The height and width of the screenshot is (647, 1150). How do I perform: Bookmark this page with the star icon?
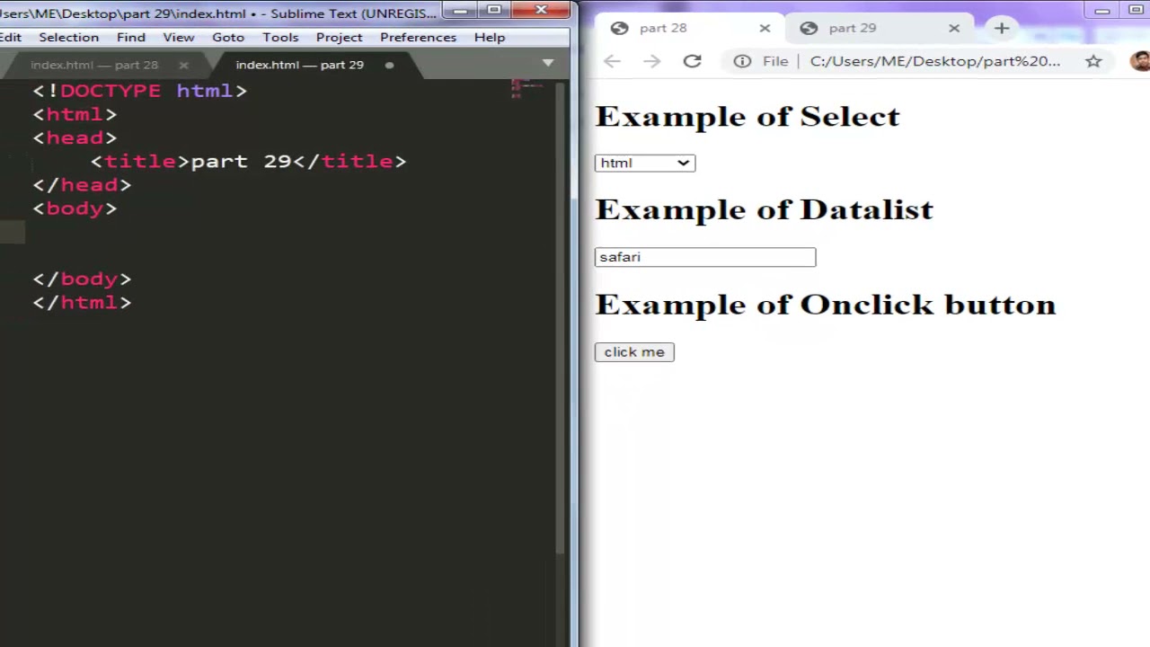1093,61
